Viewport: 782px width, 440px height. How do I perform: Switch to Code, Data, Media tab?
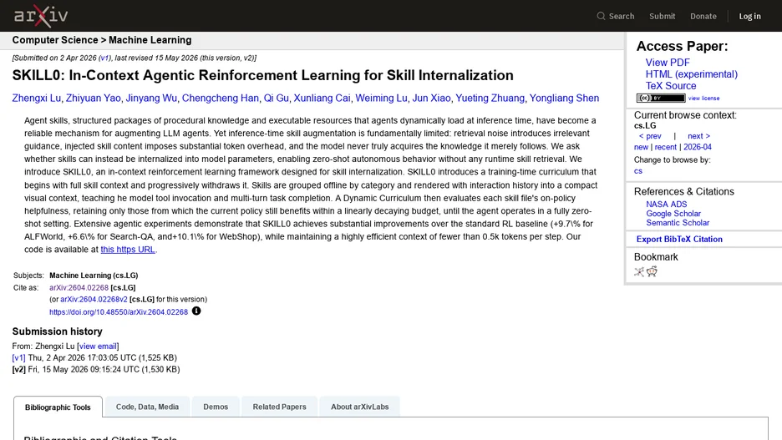tap(147, 407)
